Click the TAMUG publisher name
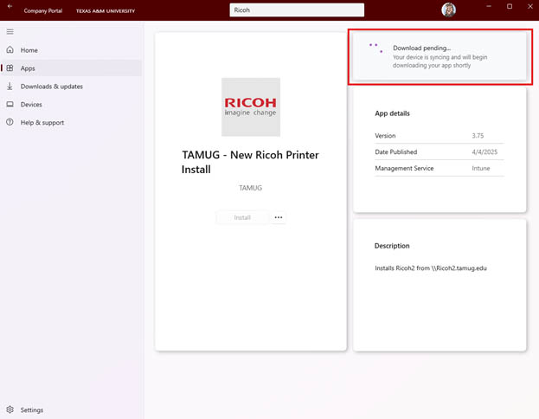The width and height of the screenshot is (539, 419). coord(251,188)
